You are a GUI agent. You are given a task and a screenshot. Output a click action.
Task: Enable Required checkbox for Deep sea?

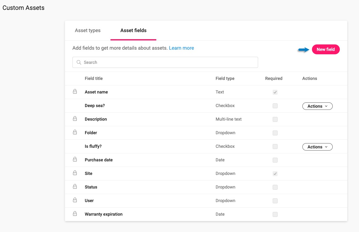click(x=275, y=106)
